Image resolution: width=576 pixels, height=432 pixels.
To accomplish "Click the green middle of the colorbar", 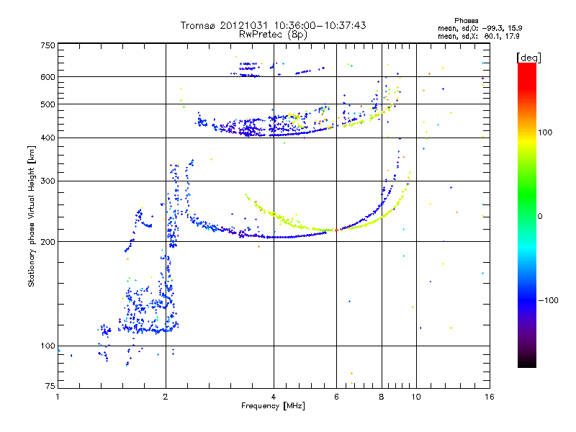I will click(527, 194).
